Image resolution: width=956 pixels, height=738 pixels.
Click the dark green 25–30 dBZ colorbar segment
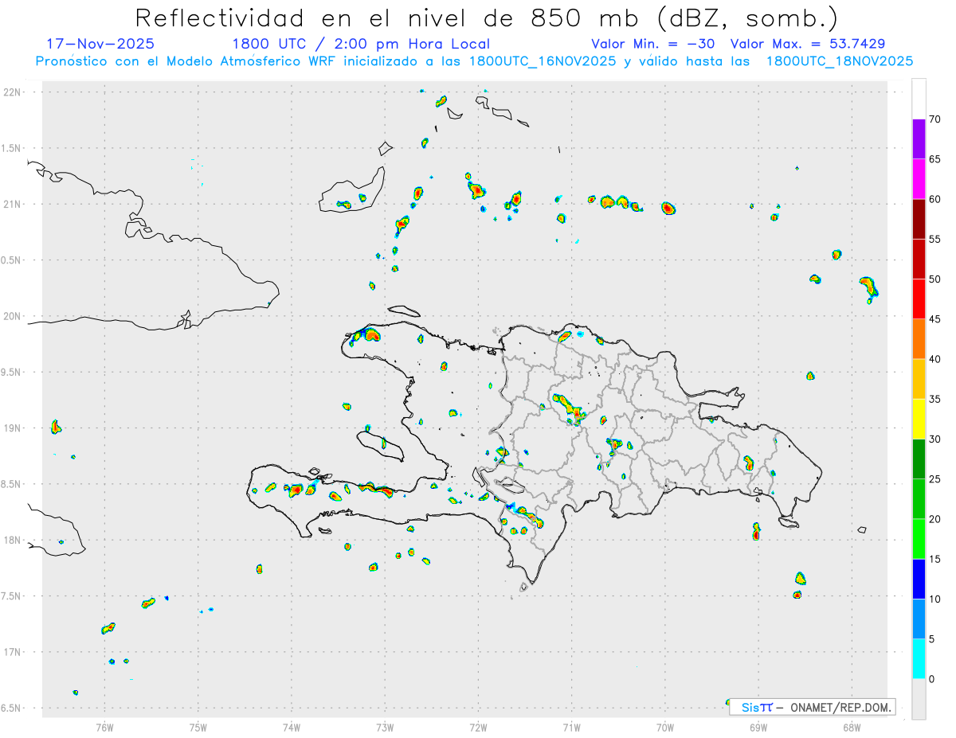pyautogui.click(x=919, y=459)
